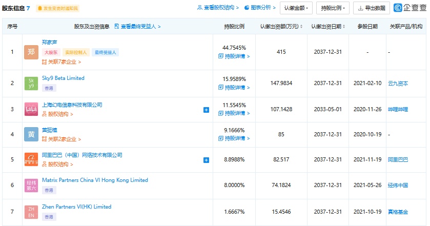
Task: Select the 107.1428 capital amount cell
Action: [281, 109]
